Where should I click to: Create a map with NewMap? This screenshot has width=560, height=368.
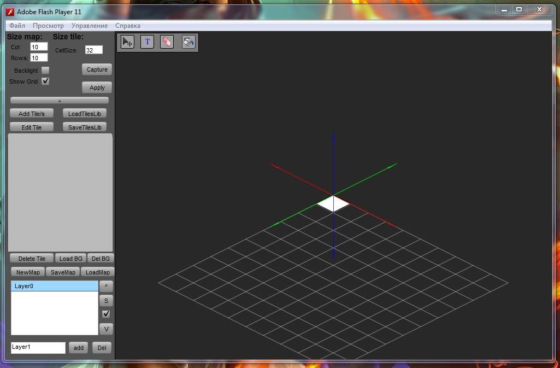tap(28, 272)
